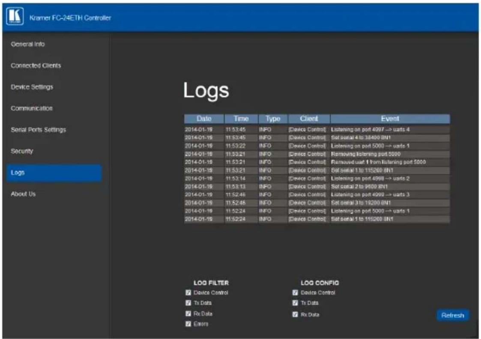
Task: Click the Date column header
Action: tap(204, 119)
